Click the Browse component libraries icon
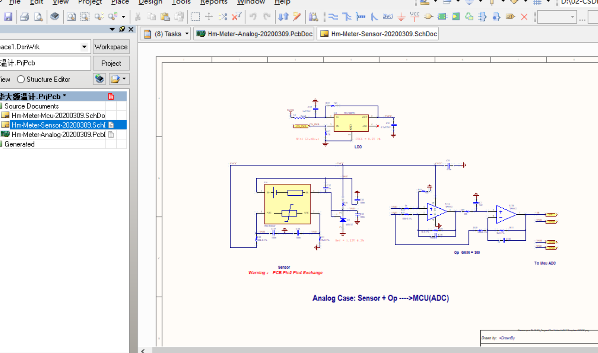The image size is (598, 353). click(313, 17)
